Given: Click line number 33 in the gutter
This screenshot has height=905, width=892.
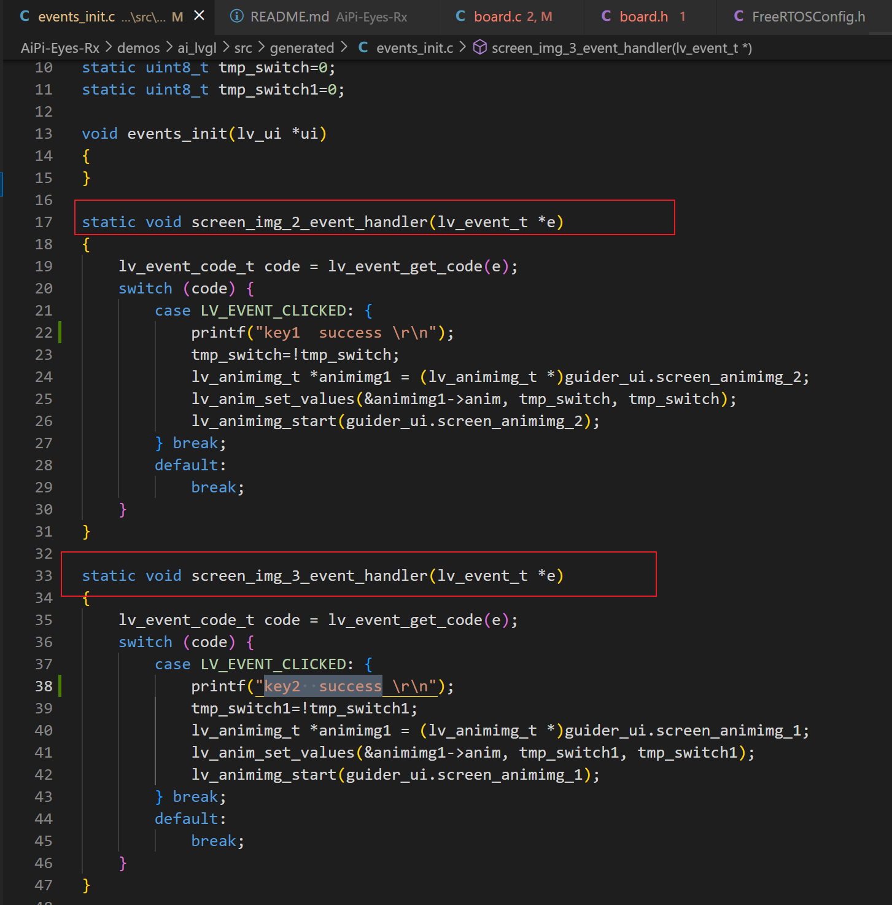Looking at the screenshot, I should pyautogui.click(x=44, y=576).
